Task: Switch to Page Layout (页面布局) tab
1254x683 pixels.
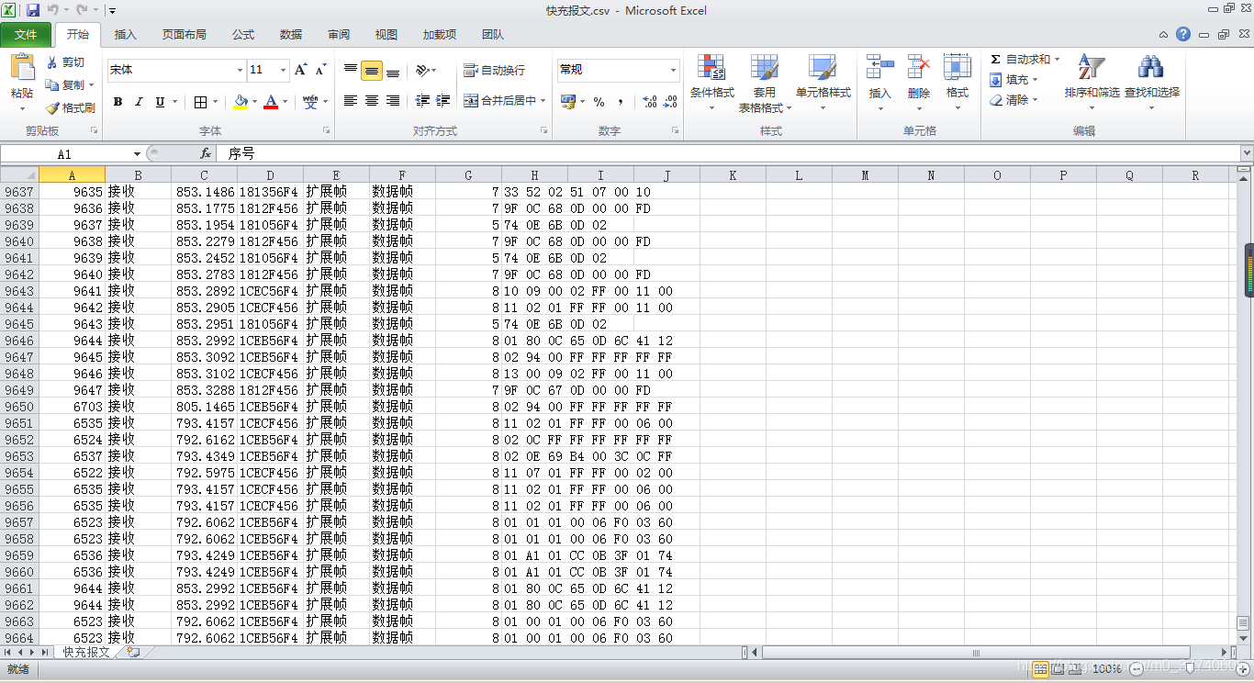Action: click(x=185, y=35)
